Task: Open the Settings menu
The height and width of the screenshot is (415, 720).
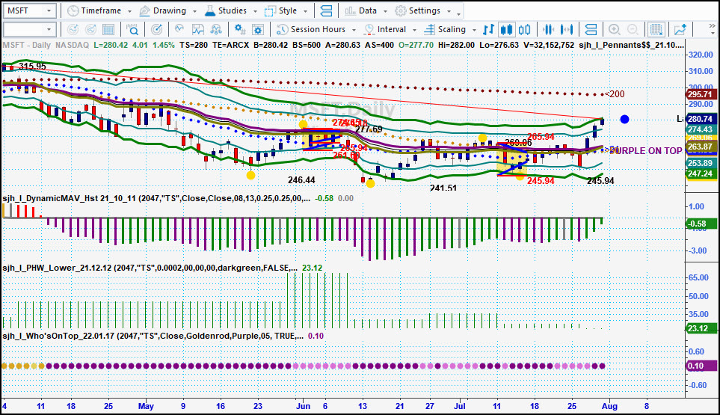Action: pyautogui.click(x=423, y=10)
